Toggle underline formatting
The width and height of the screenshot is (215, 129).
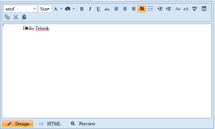(98, 9)
